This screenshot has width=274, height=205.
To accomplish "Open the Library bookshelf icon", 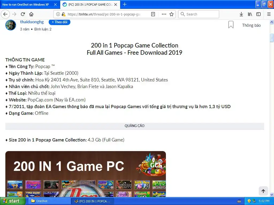I will tap(250, 14).
